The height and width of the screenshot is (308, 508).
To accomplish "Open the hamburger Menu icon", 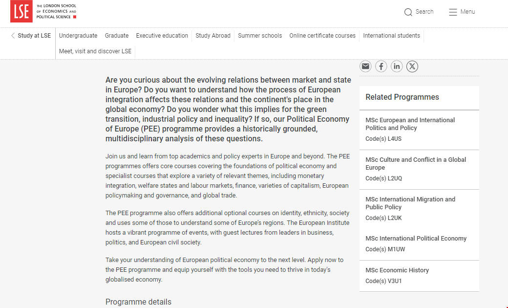I will (453, 12).
